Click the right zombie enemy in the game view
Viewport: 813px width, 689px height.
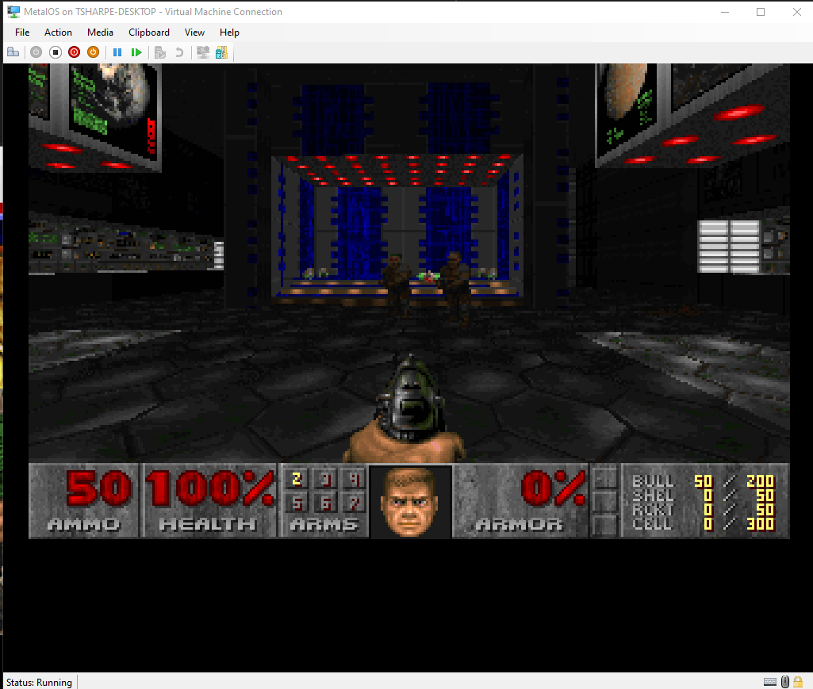point(454,287)
